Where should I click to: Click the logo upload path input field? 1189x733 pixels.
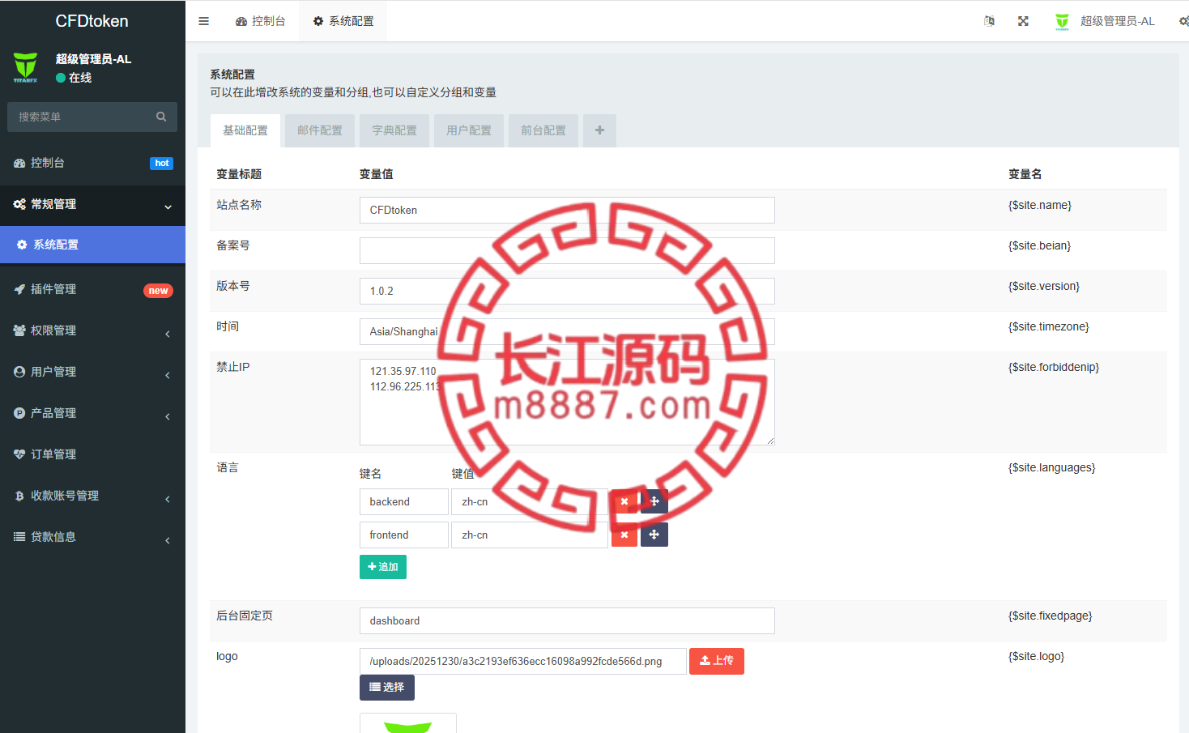[x=523, y=661]
